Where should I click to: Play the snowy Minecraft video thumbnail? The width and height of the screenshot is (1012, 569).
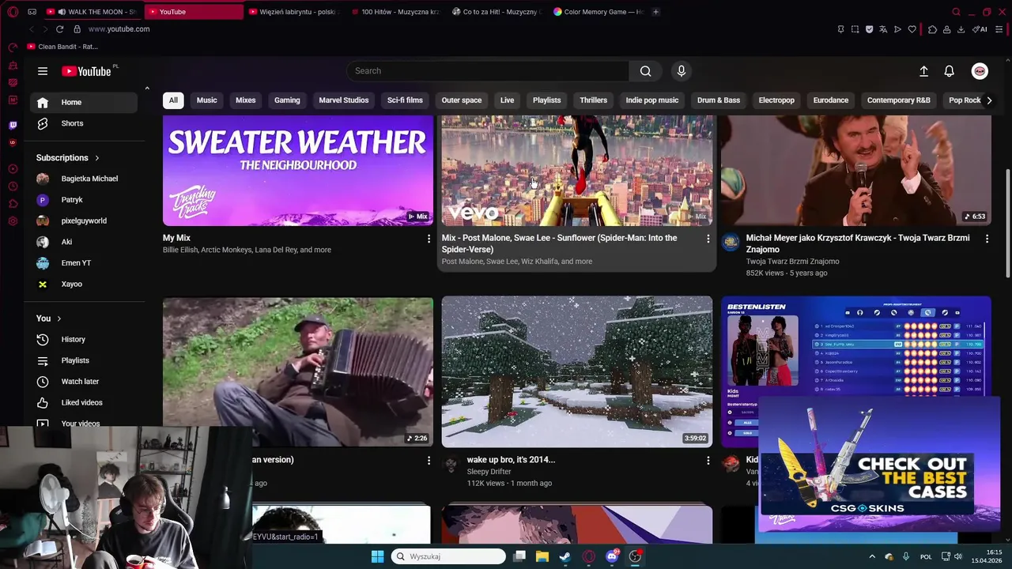coord(577,371)
